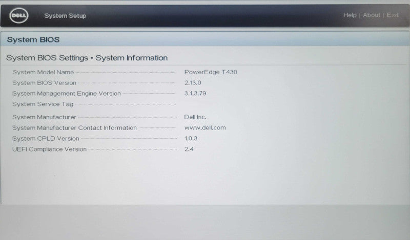Click the www.dell.com value
410x240 pixels.
(205, 128)
